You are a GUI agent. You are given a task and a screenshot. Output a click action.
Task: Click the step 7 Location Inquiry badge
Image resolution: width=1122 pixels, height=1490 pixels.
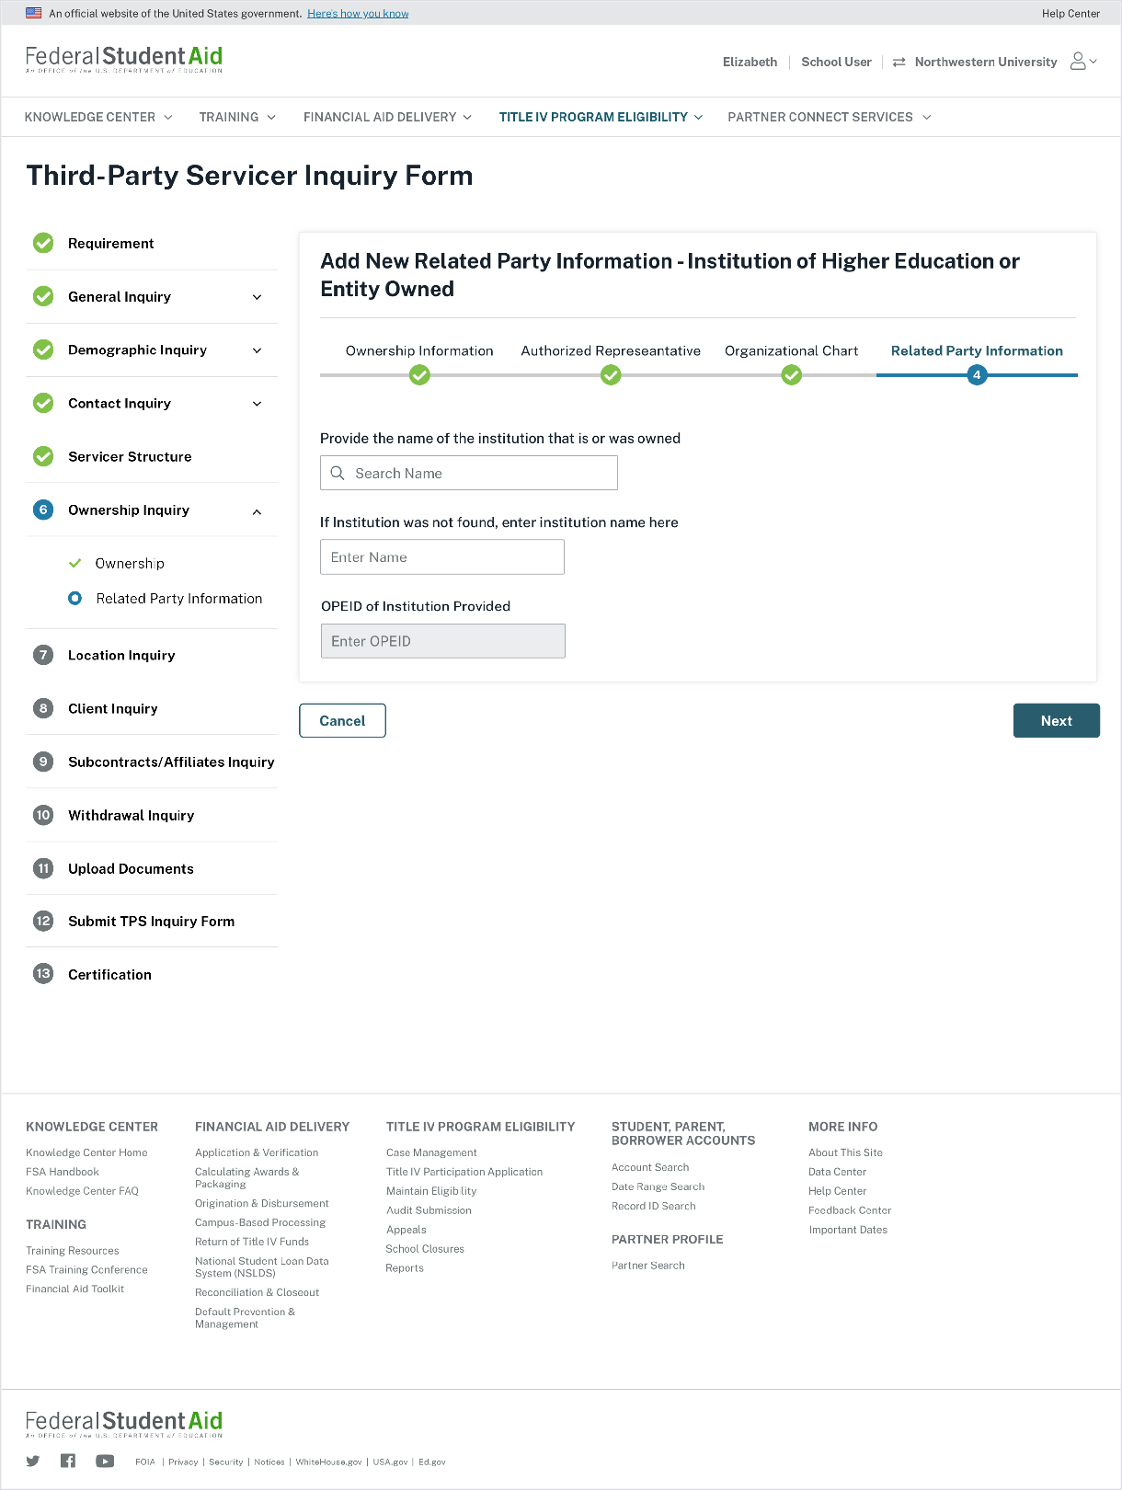tap(43, 655)
